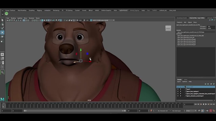Play animation backwards
Screen dimensions: 216x121
coord(203,104)
